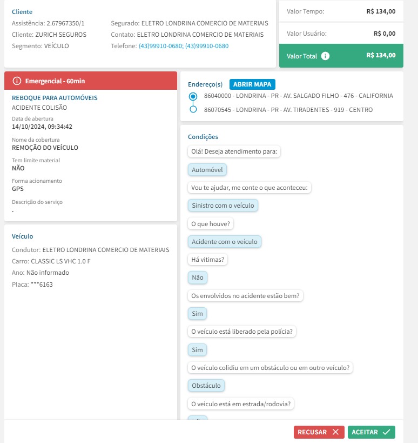
Task: Click the 'Acidente com o veículo' chip
Action: click(x=225, y=242)
